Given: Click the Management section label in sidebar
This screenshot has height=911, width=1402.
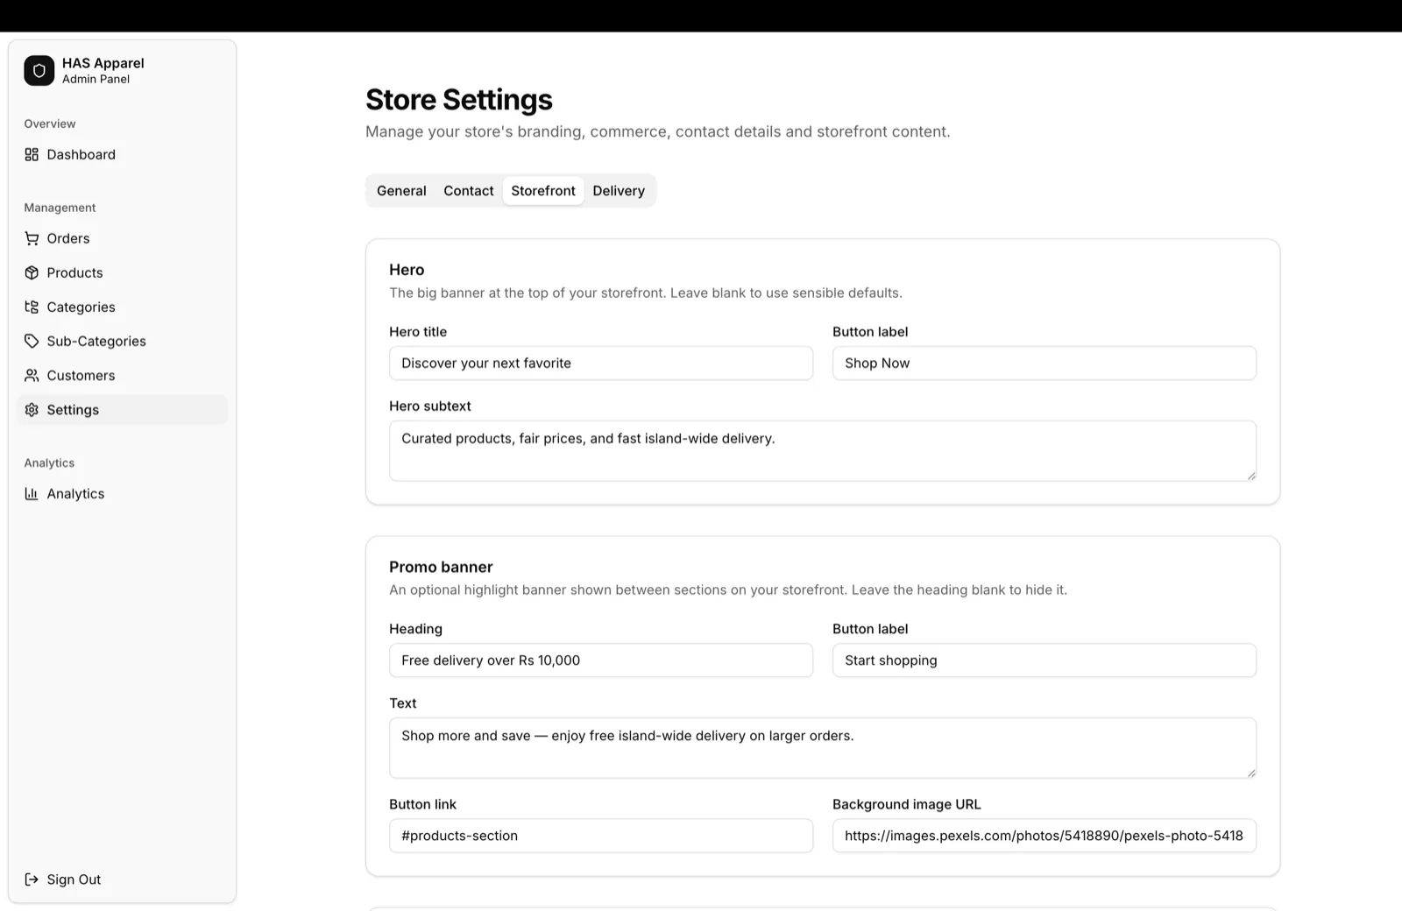Looking at the screenshot, I should [x=60, y=208].
